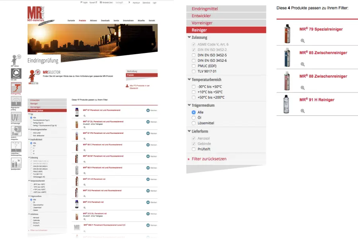
Task: Open the Leckprüfung sidebar icon
Action: coord(16,147)
